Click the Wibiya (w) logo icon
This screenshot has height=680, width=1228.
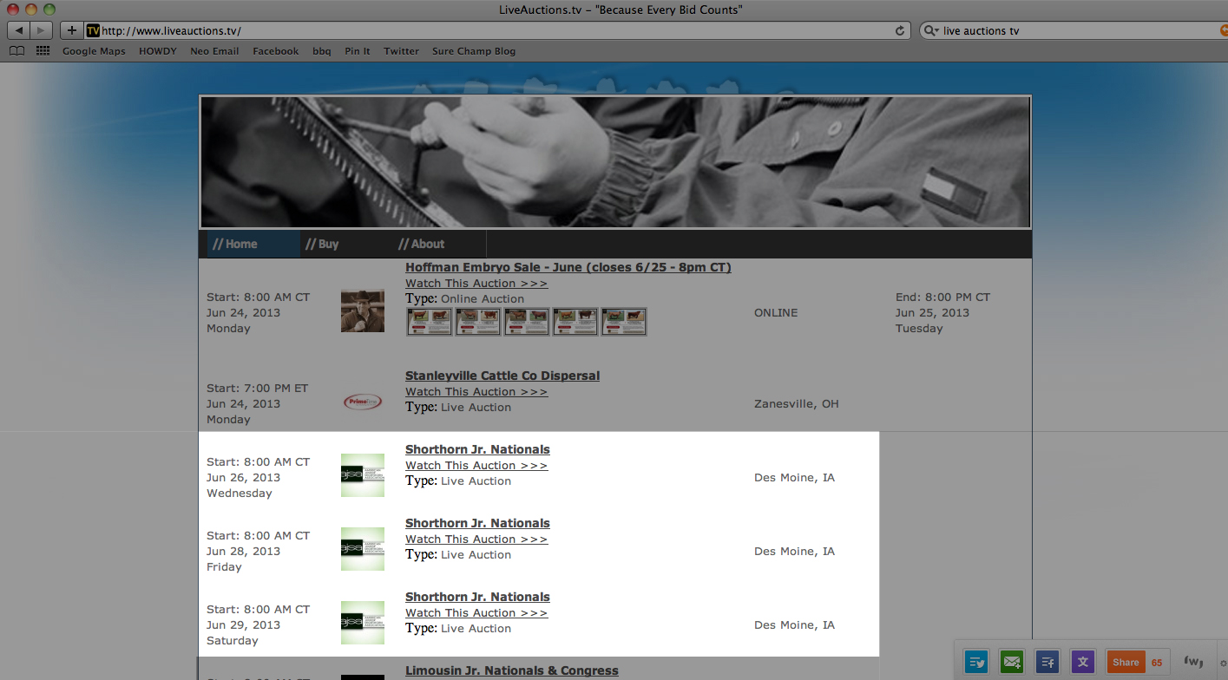(x=1194, y=662)
